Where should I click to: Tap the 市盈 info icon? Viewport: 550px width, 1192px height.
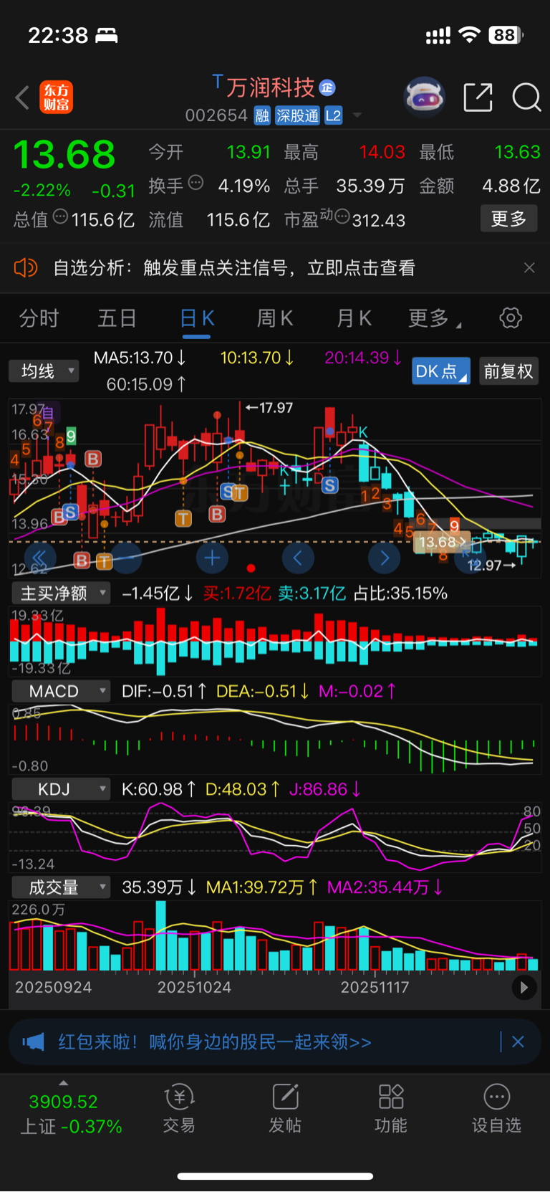342,216
